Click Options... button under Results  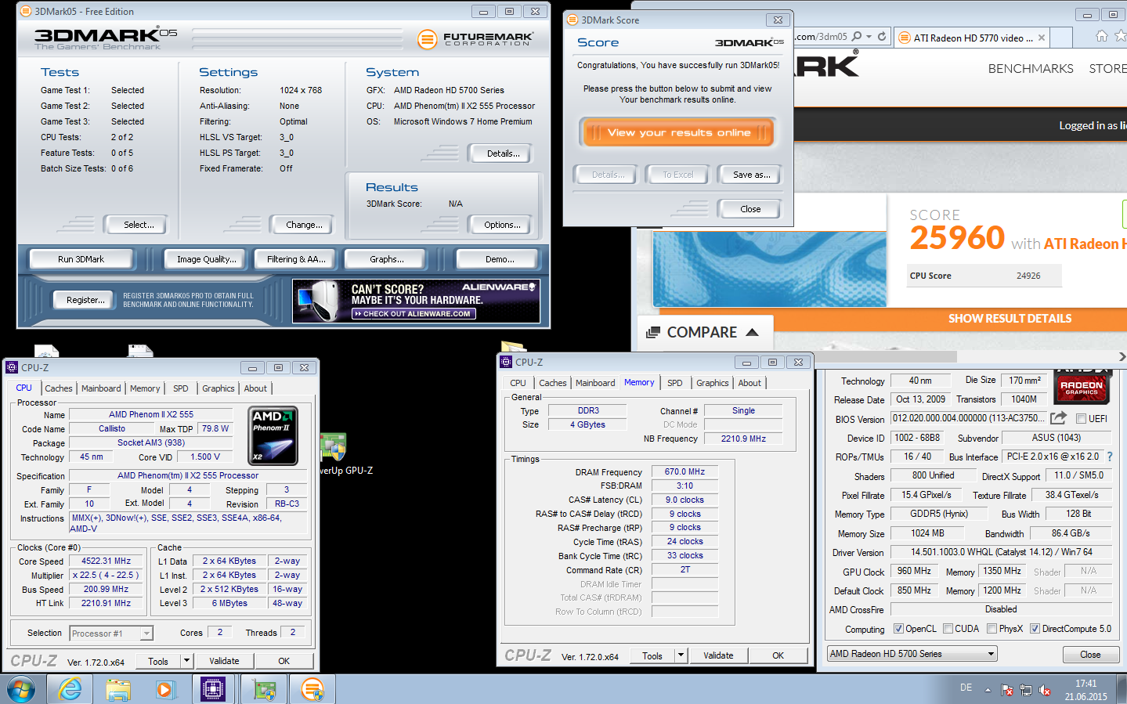coord(502,225)
